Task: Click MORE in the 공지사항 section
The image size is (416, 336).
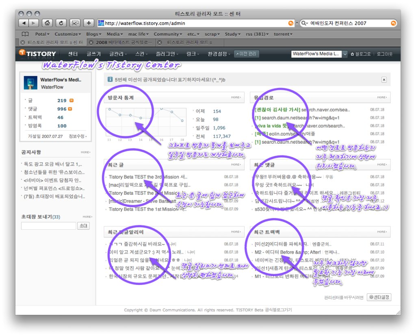Action: coord(86,152)
